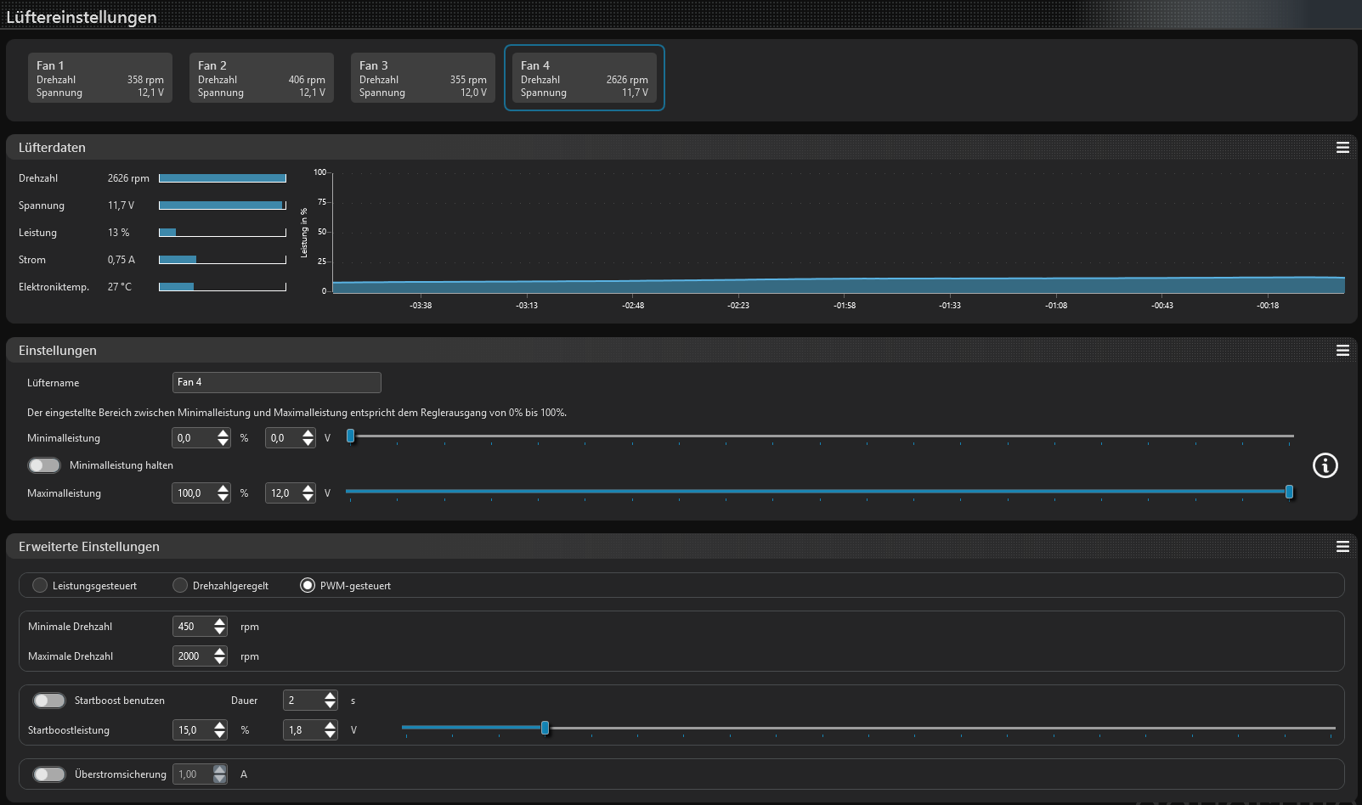The image size is (1362, 805).
Task: Click the info icon beside the Maximalleistung slider
Action: tap(1325, 465)
